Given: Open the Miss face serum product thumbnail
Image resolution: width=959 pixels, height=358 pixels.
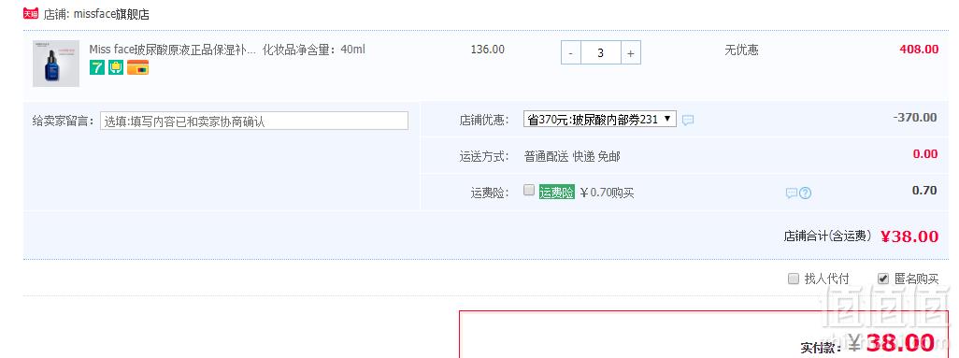Looking at the screenshot, I should click(56, 64).
